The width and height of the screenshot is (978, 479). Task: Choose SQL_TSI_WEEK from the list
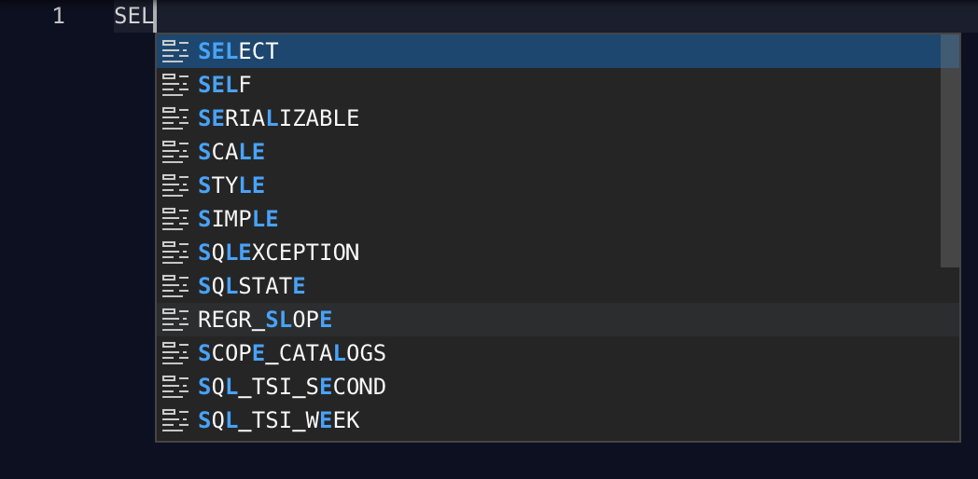[558, 421]
